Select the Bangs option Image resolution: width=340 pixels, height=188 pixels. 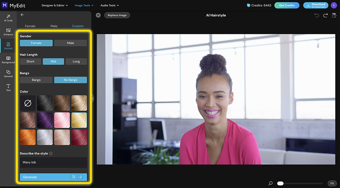36,80
